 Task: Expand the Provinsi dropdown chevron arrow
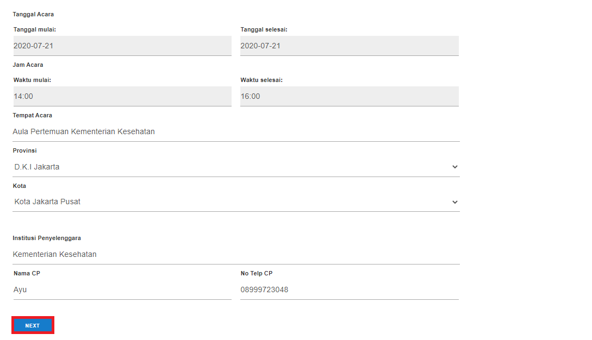click(x=455, y=167)
